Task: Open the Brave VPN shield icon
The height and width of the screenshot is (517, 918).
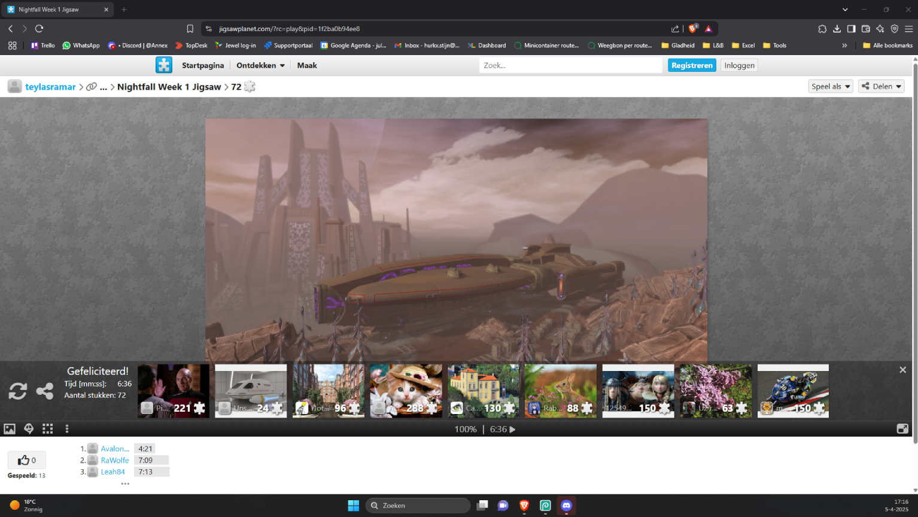Action: click(895, 29)
